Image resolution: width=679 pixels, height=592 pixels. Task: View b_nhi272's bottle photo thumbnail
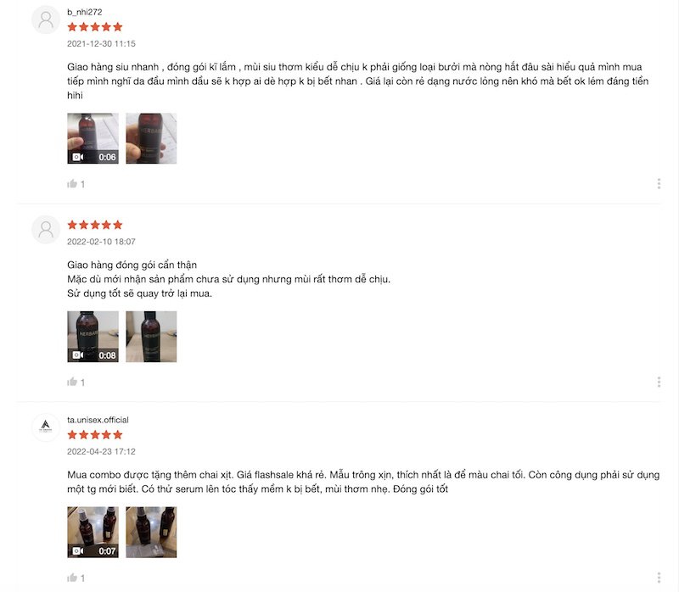click(x=151, y=138)
